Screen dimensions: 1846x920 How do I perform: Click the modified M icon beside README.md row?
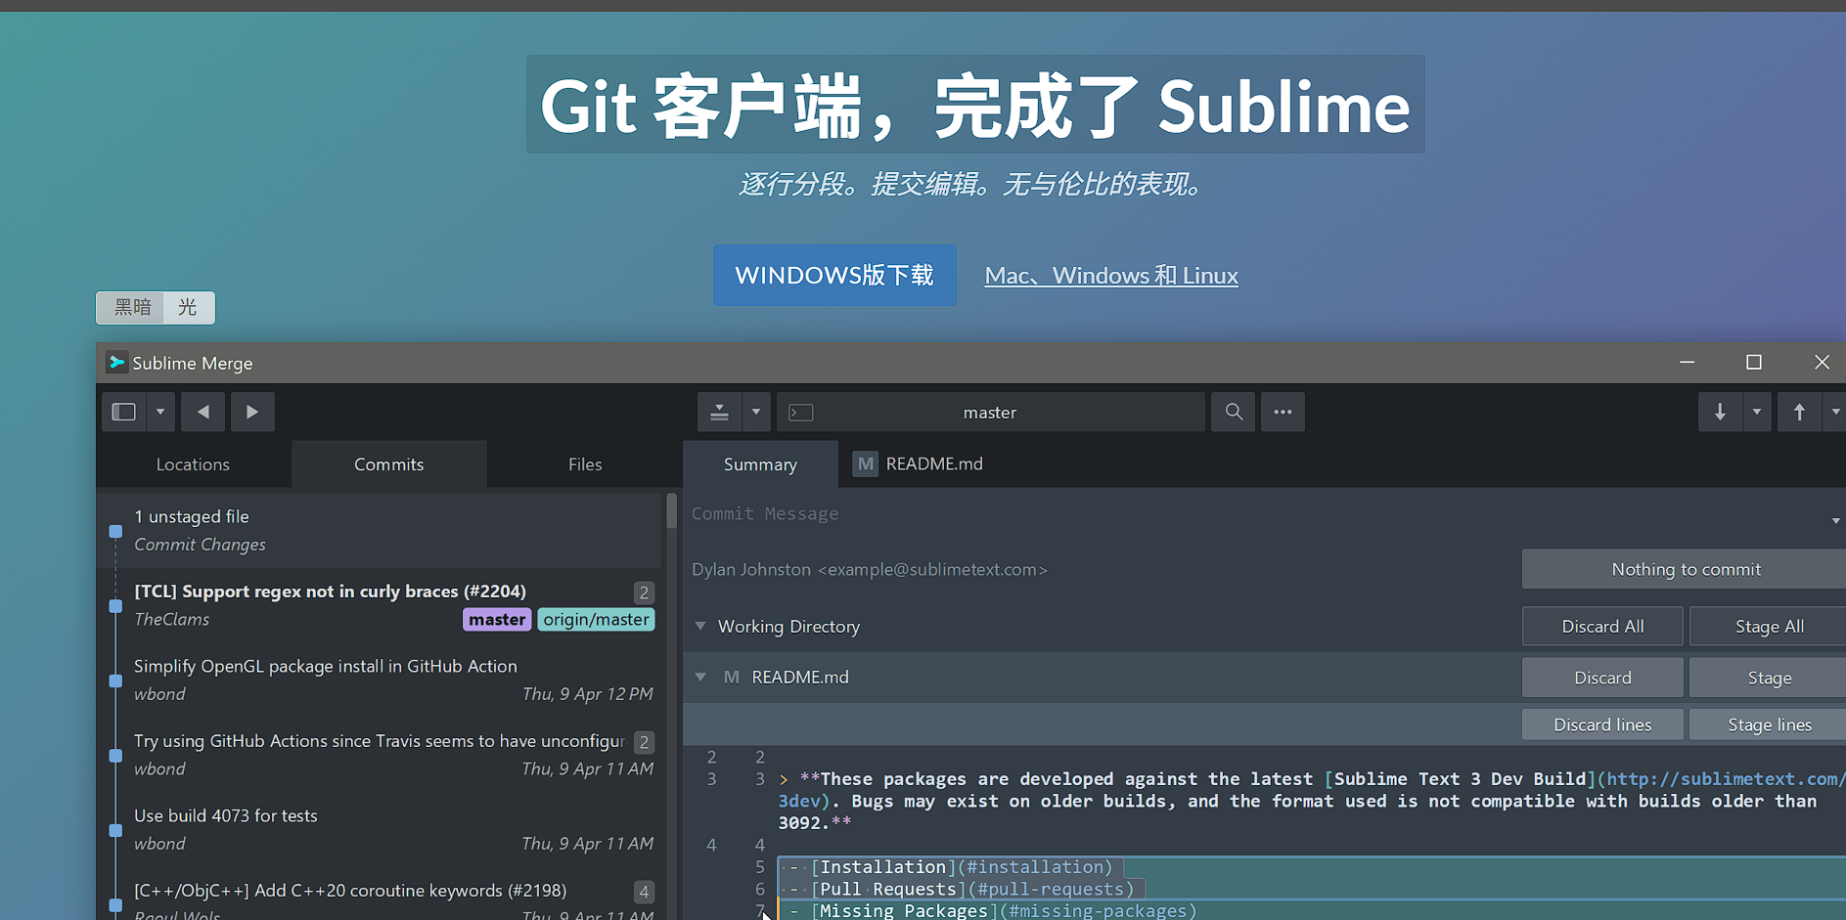click(731, 677)
